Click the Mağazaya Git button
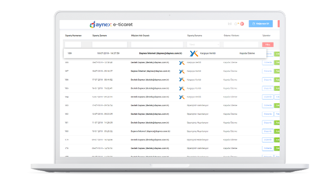The width and height of the screenshot is (331, 194). click(x=261, y=24)
